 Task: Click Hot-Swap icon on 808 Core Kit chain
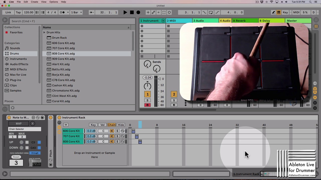(123, 141)
